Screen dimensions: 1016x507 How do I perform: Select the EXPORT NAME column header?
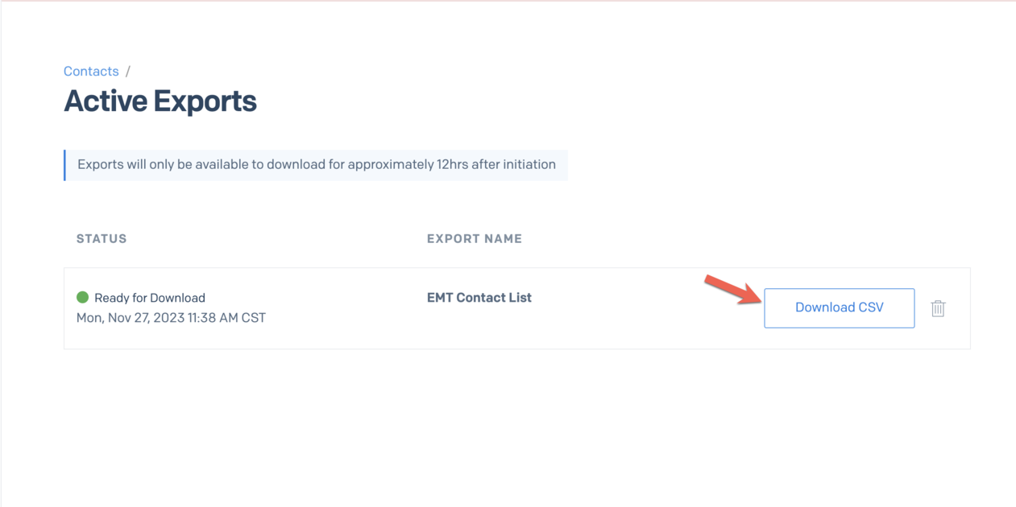[475, 239]
